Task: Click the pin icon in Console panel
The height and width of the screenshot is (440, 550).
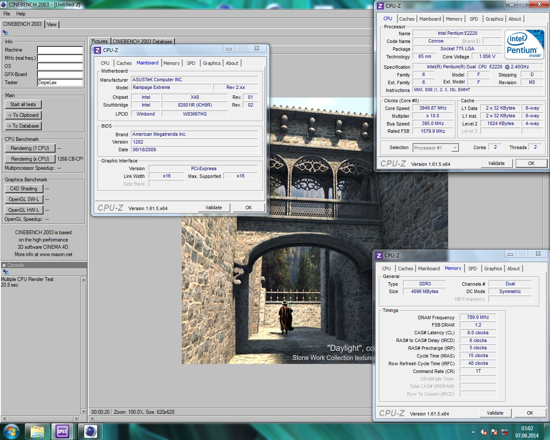Action: click(x=5, y=272)
